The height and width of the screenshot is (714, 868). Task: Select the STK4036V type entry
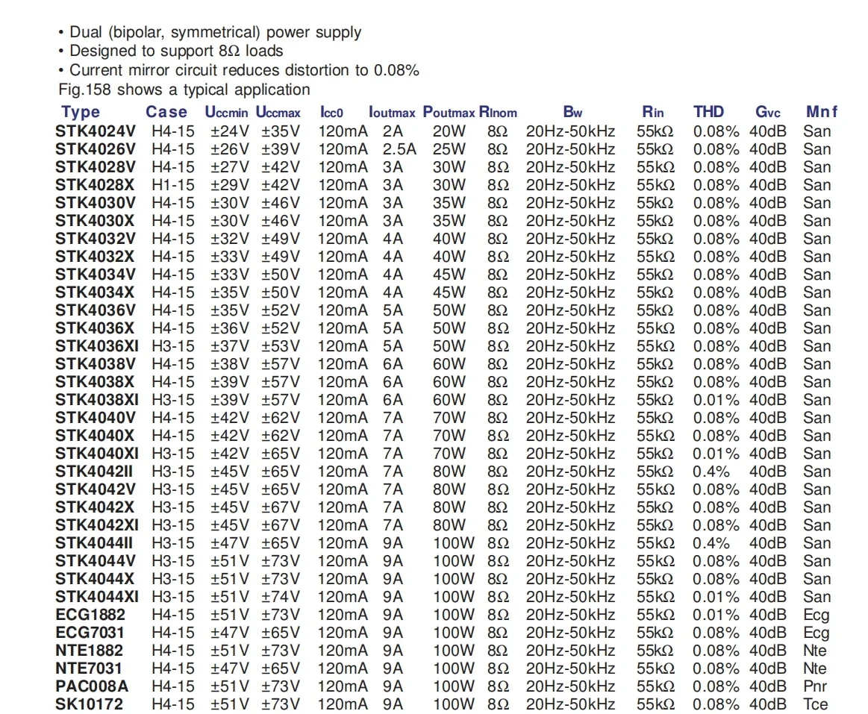pyautogui.click(x=96, y=310)
